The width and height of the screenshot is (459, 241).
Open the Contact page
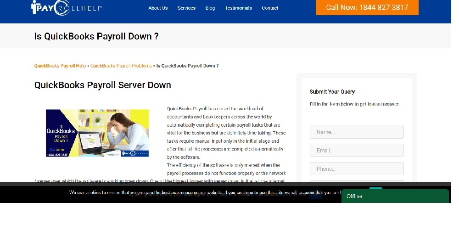point(270,8)
